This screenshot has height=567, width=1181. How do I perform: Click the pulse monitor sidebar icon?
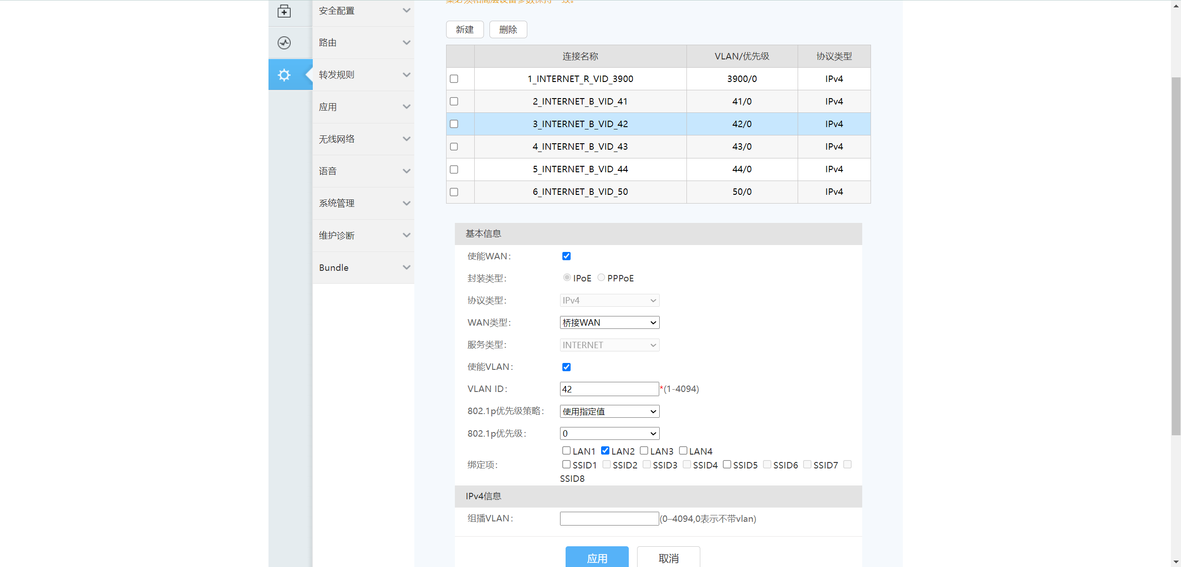284,43
